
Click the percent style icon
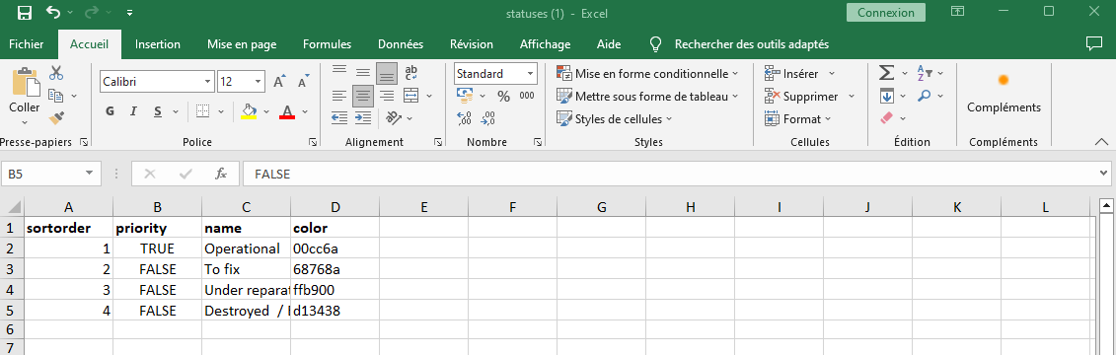(x=504, y=96)
